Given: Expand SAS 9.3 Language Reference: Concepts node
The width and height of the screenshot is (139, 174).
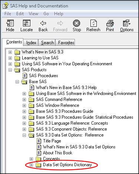Looking at the screenshot, I should [24, 123].
